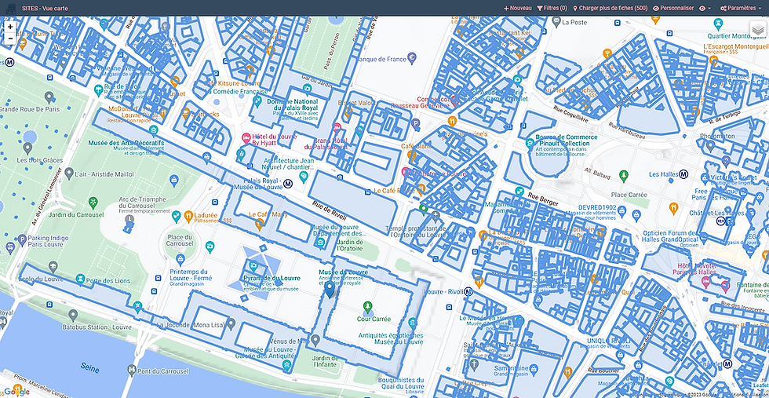Click the Ecole du Louvre school icon

(53, 267)
